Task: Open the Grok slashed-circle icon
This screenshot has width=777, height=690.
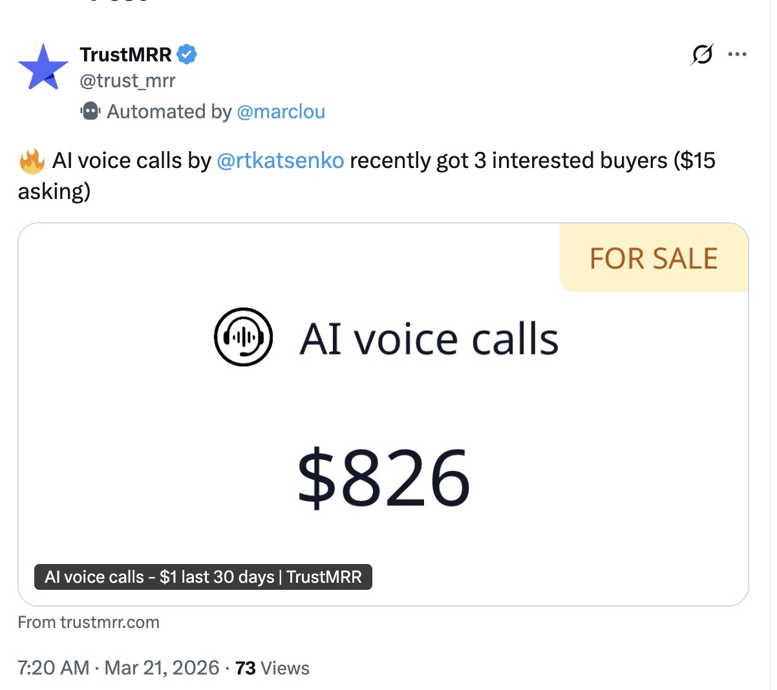Action: pos(702,54)
